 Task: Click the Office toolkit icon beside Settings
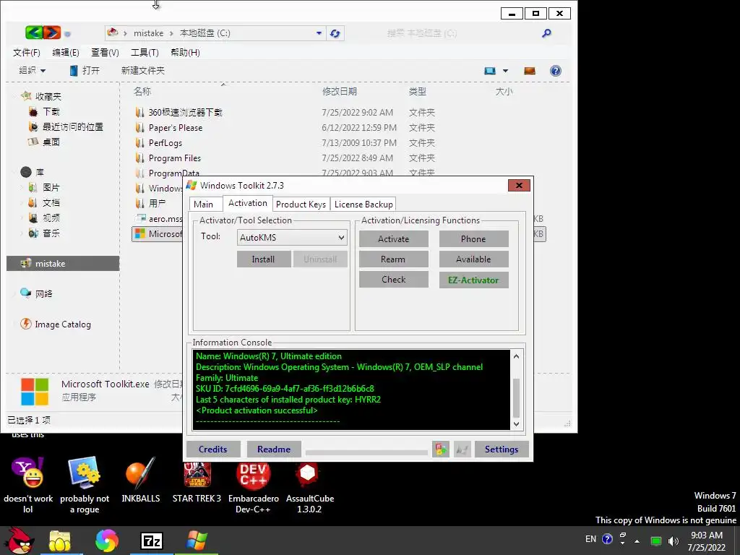[441, 449]
